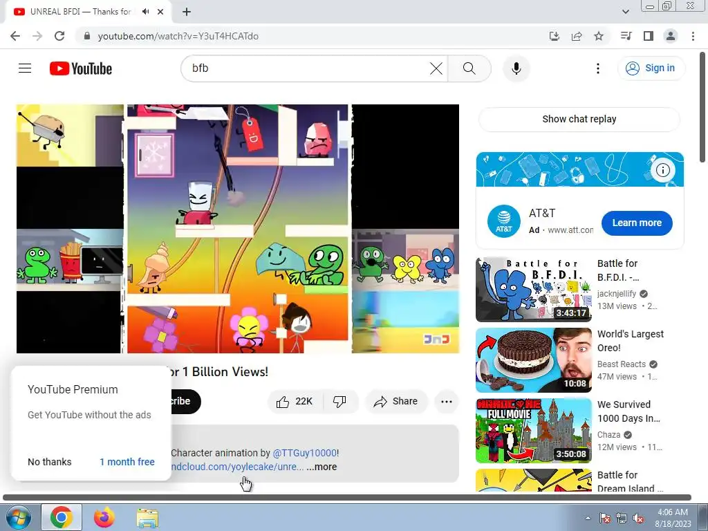Screen dimensions: 708x531
Task: Click the magnifier search button
Action: pos(469,68)
